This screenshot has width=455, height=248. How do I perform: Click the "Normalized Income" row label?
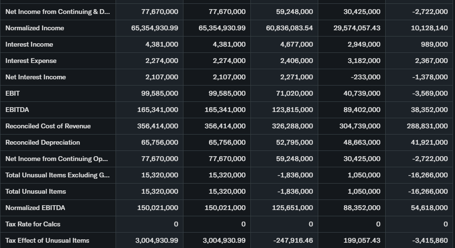point(35,28)
